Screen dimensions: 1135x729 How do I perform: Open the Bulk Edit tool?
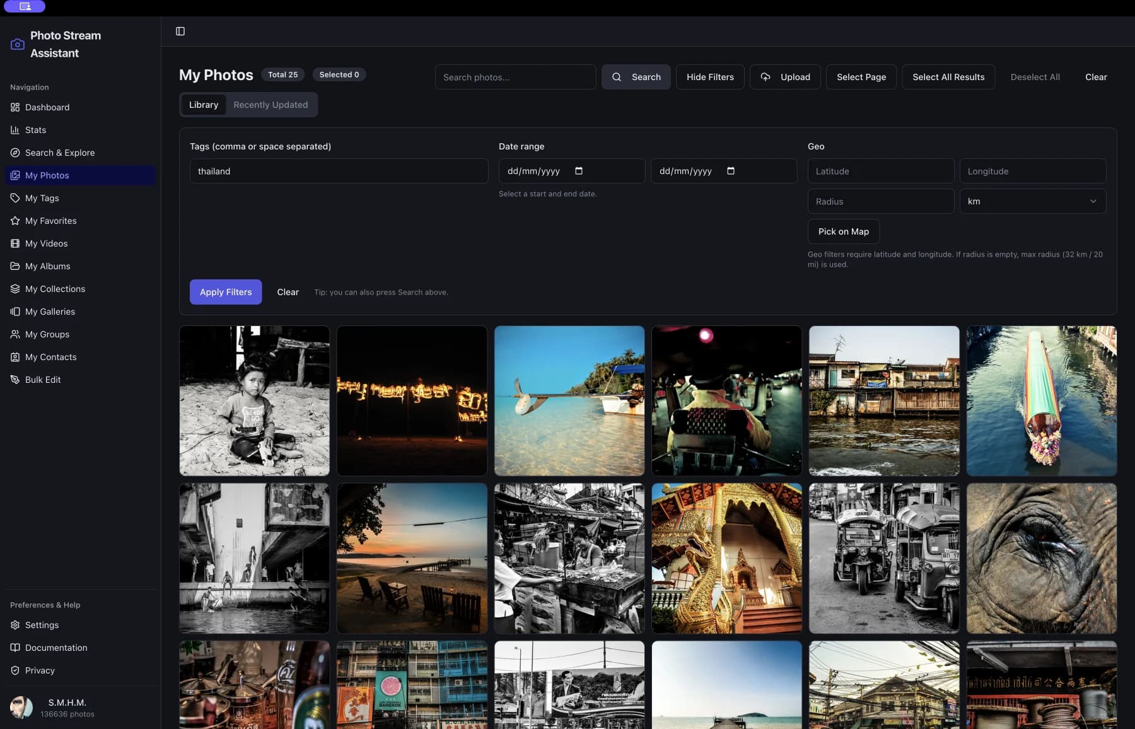42,380
